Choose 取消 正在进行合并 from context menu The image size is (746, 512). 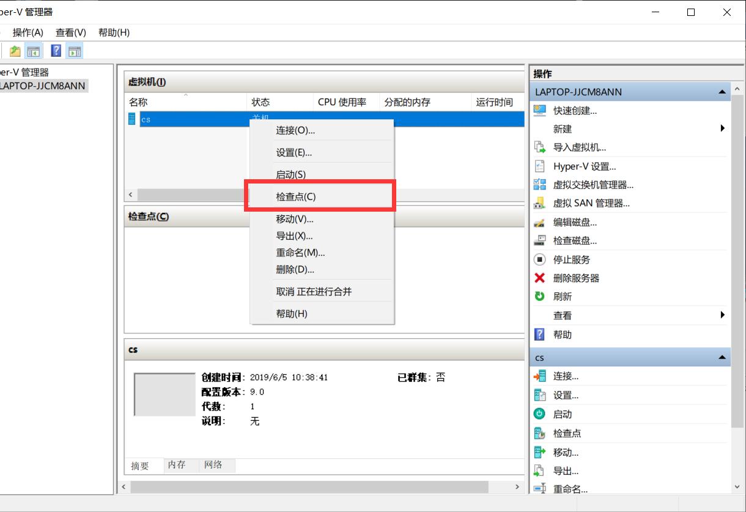coord(322,292)
